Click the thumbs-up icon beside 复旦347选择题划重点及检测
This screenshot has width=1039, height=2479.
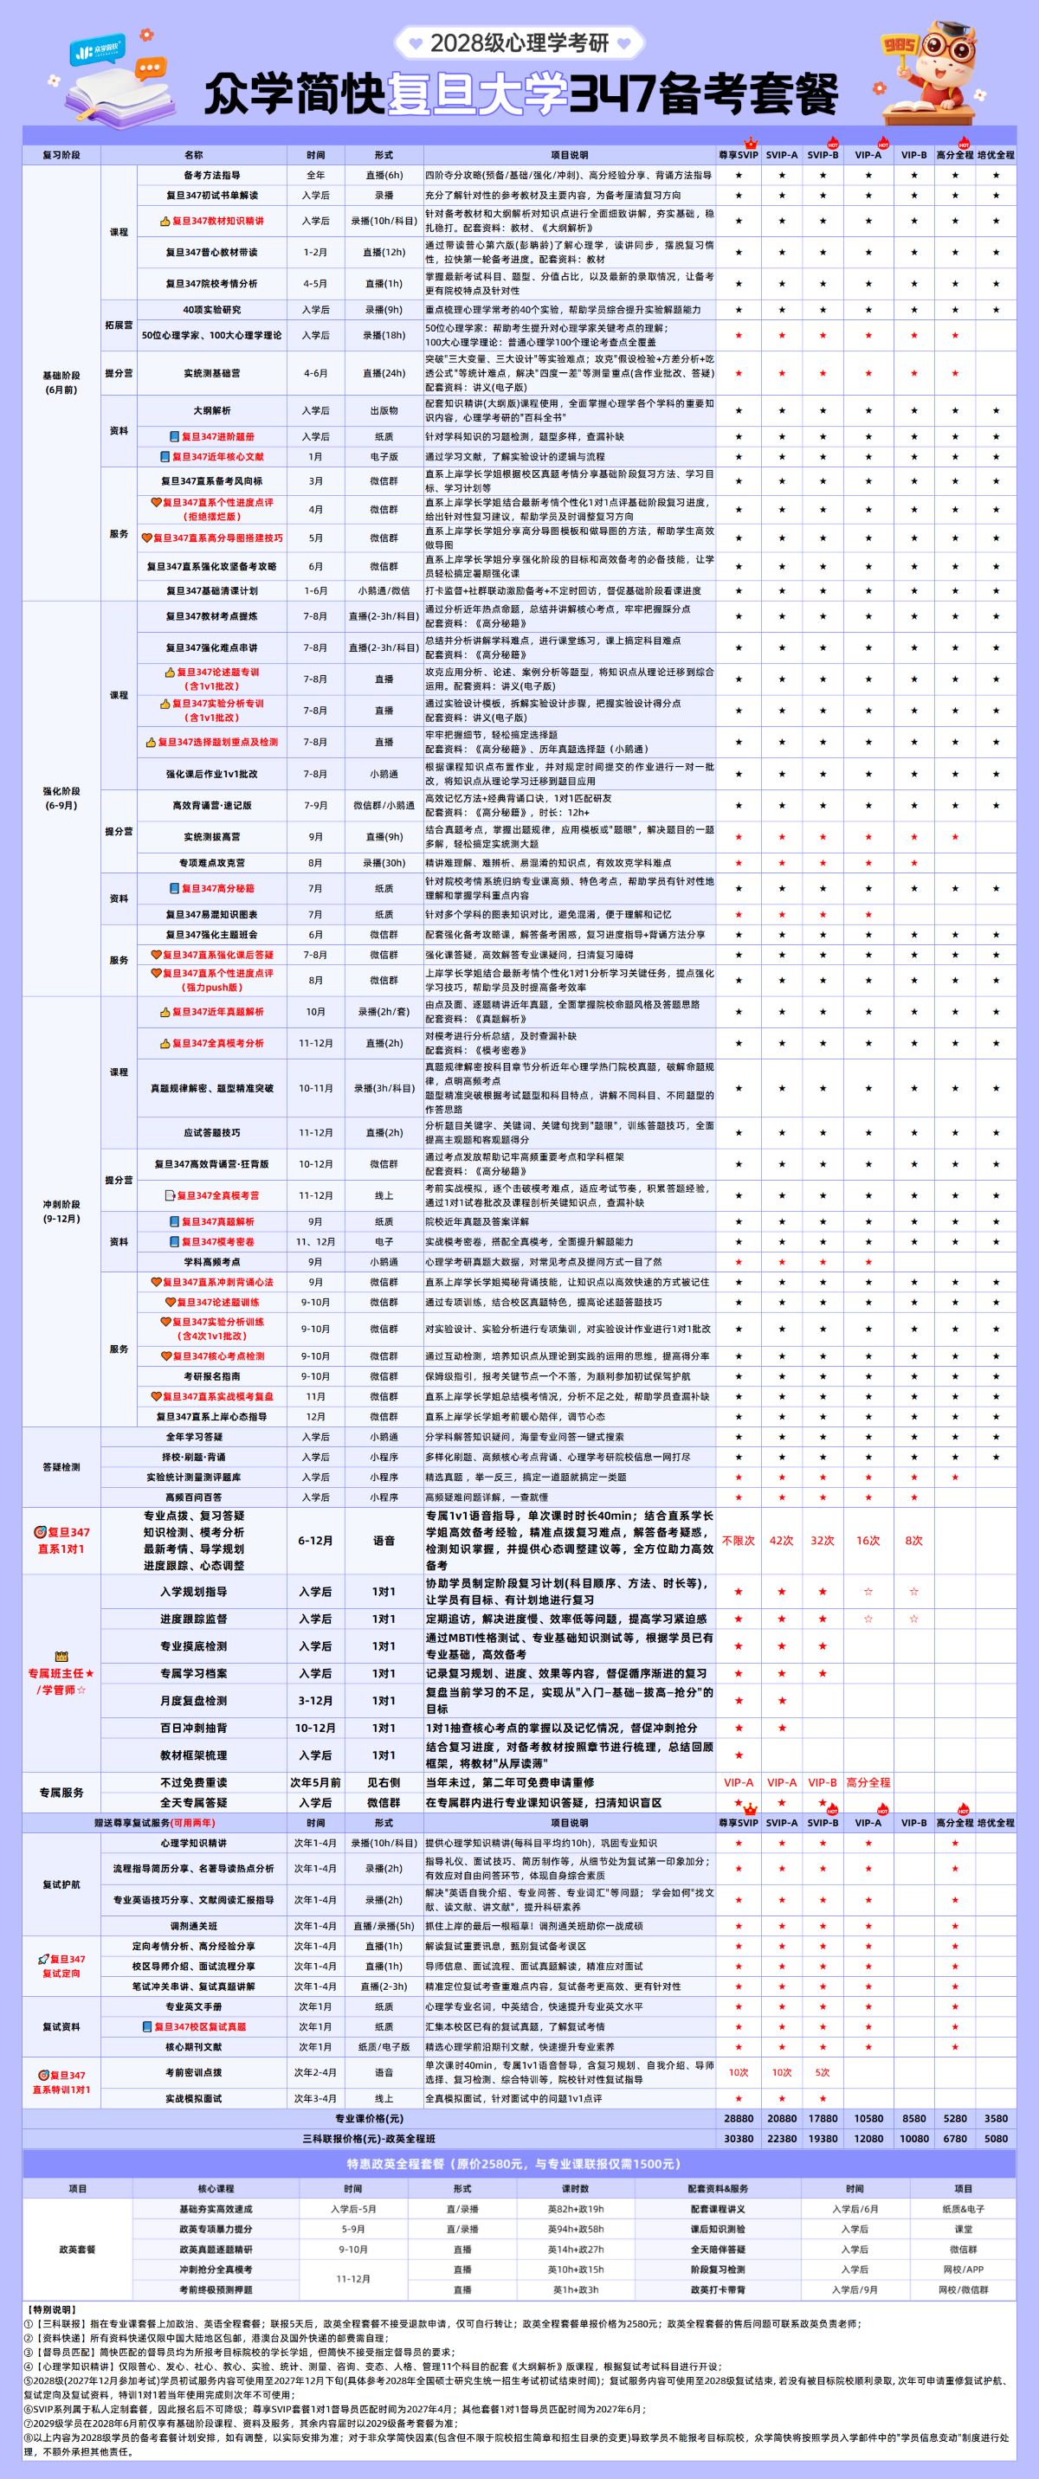coord(150,742)
